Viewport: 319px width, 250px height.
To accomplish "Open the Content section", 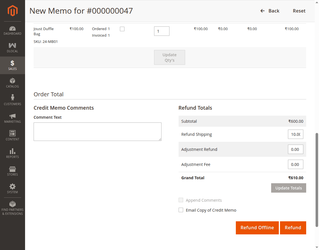I will tap(12, 136).
